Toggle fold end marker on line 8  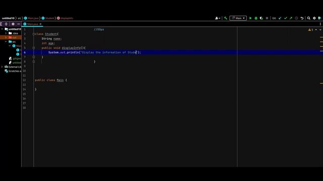pyautogui.click(x=34, y=61)
